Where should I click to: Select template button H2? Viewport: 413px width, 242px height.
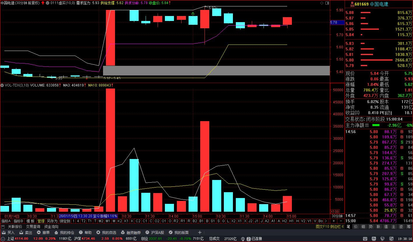point(285,221)
